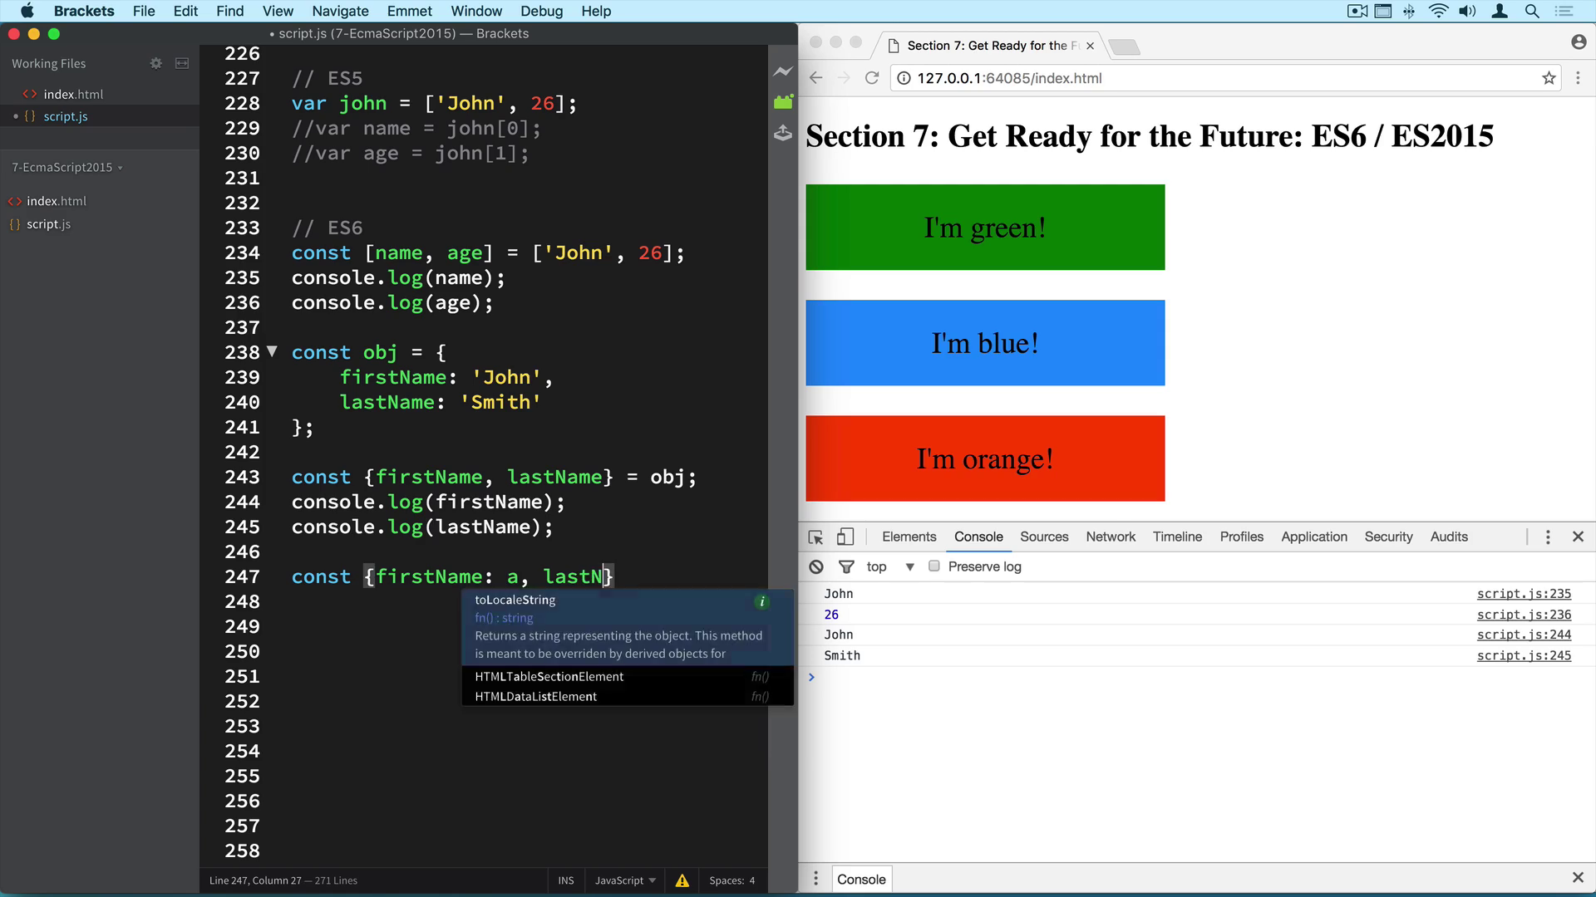Activate DevTools inspect element picker
This screenshot has width=1596, height=897.
pyautogui.click(x=815, y=537)
